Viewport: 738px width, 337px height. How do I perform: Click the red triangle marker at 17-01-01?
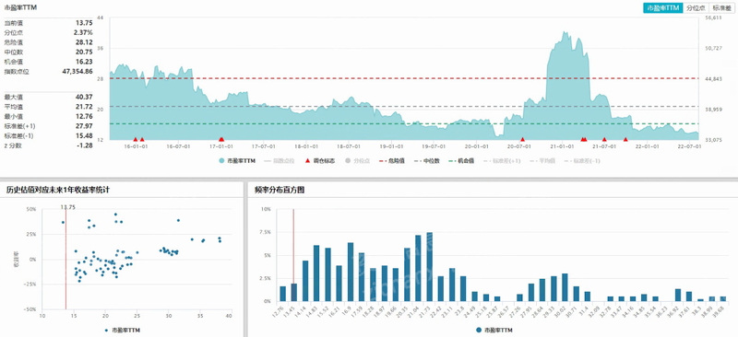point(221,139)
